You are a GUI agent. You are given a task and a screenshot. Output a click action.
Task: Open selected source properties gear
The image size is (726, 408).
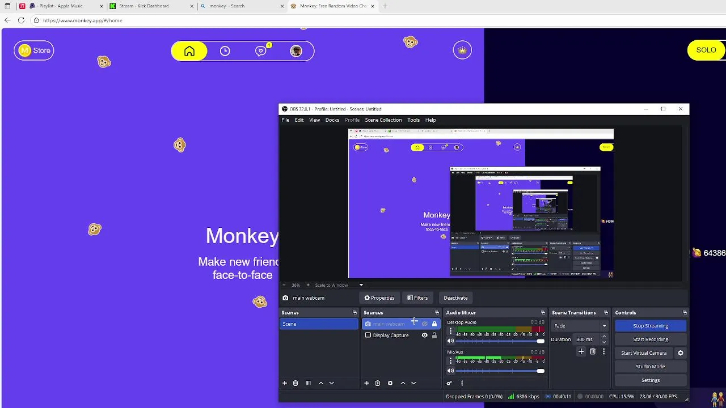click(x=390, y=384)
